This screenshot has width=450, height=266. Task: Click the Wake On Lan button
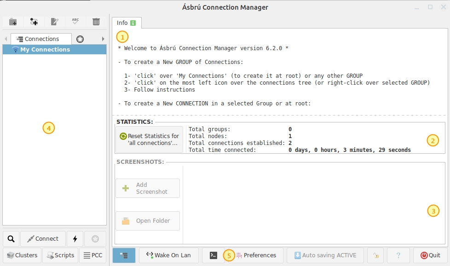click(x=169, y=255)
